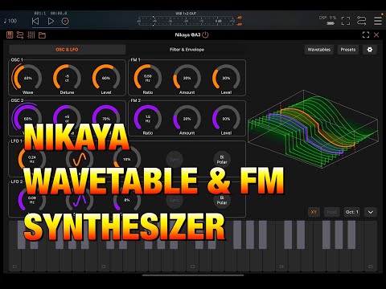
Task: Switch to the OSC & LFO tab
Action: (67, 50)
